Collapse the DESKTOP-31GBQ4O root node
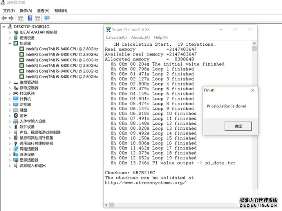 [x=4, y=27]
